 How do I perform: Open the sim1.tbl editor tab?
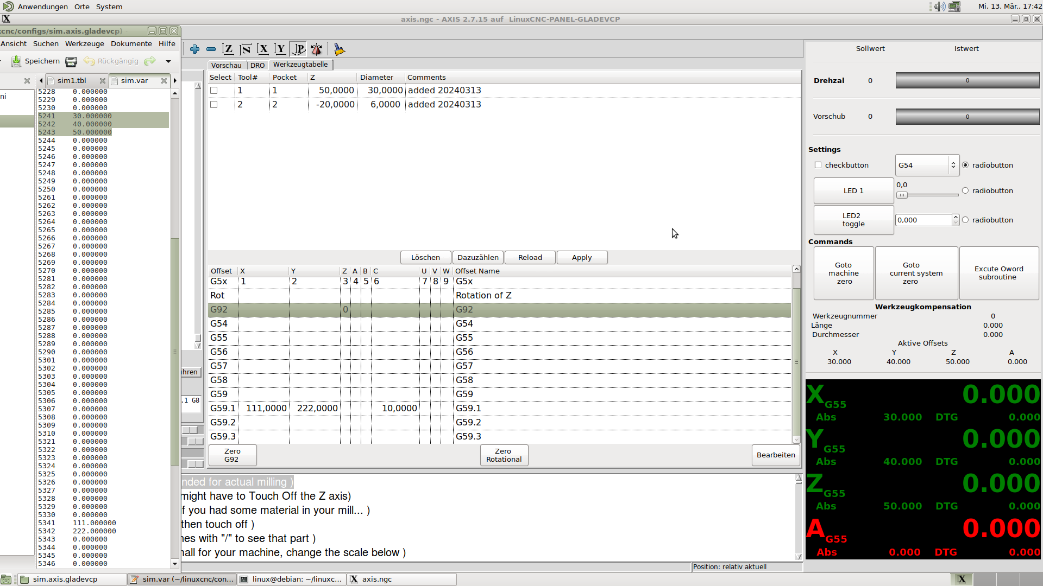tap(72, 80)
